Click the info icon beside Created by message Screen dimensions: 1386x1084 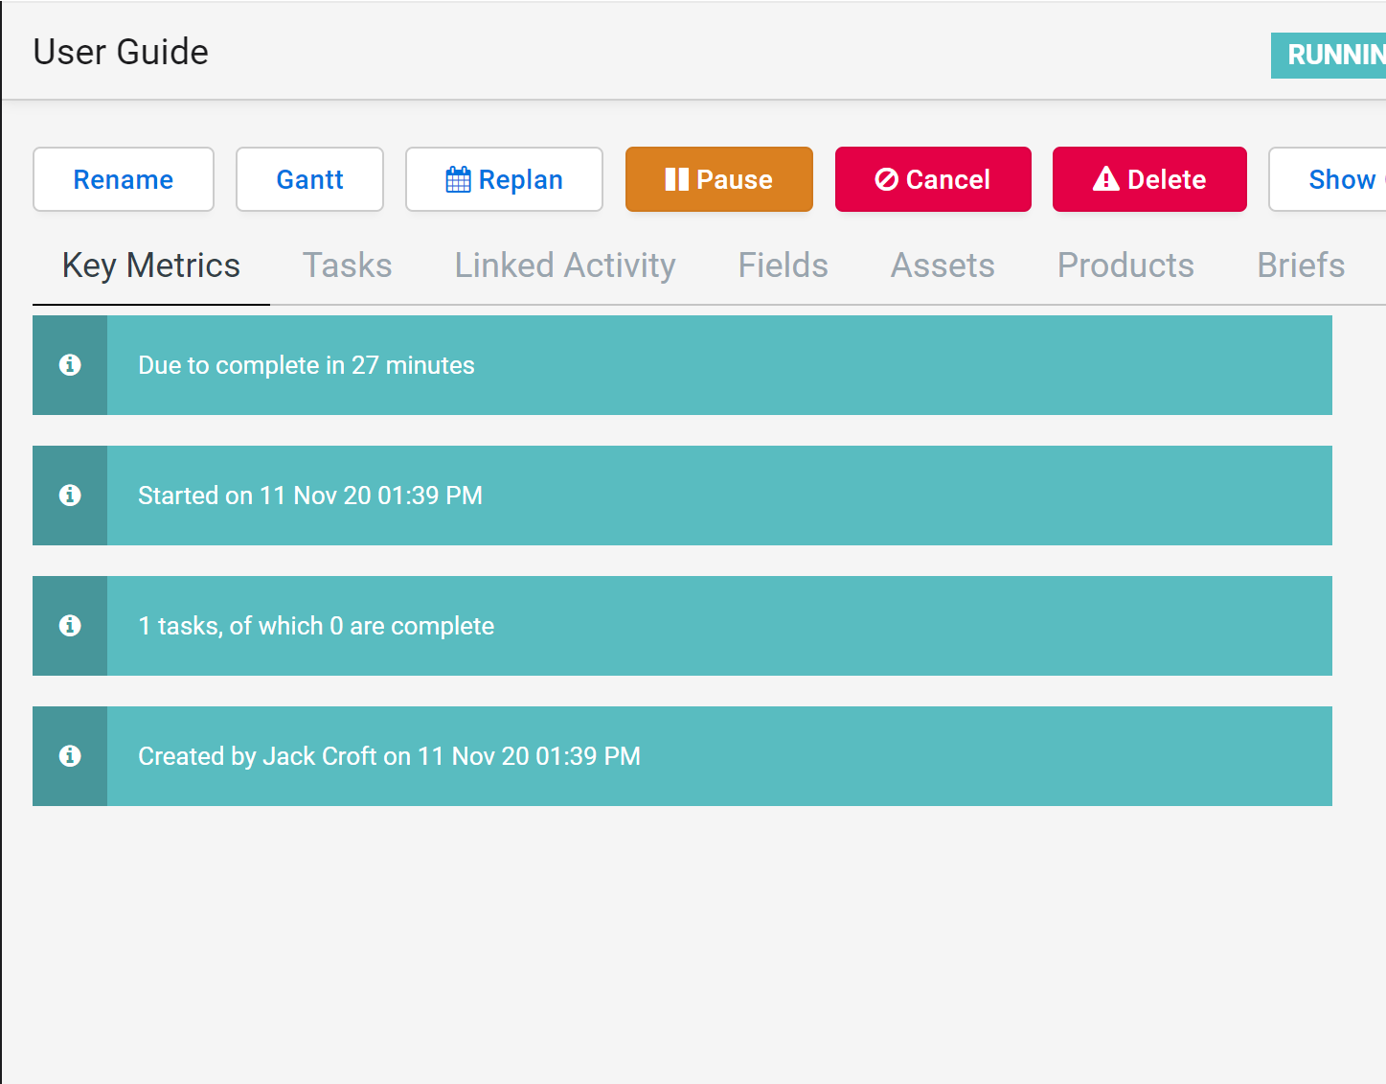(70, 756)
